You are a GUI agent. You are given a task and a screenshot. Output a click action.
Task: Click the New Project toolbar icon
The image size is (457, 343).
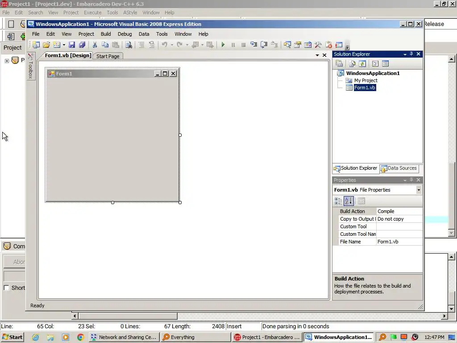(36, 45)
